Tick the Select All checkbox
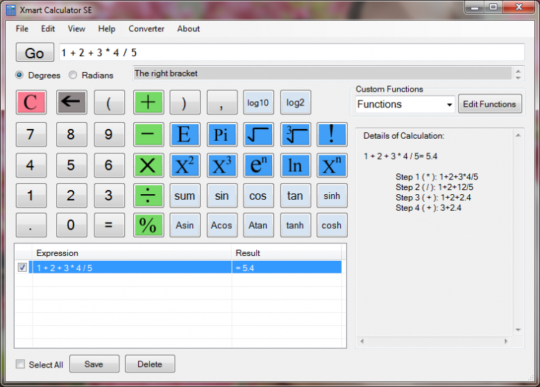 [21, 364]
